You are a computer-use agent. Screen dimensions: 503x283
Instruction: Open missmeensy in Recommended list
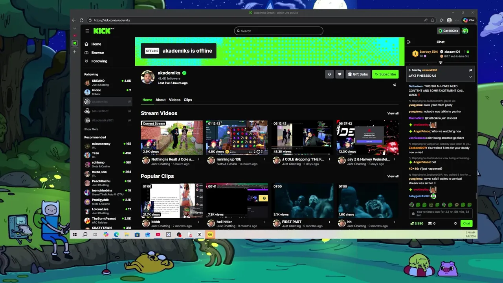[x=108, y=145]
